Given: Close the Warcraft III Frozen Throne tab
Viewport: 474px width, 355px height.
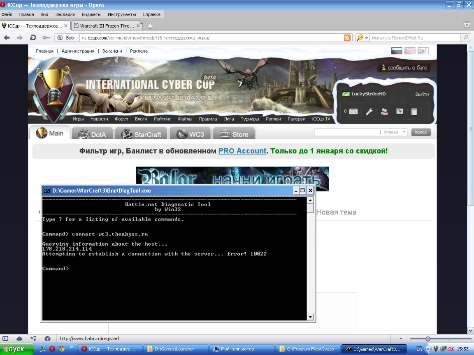Looking at the screenshot, I should tap(138, 26).
